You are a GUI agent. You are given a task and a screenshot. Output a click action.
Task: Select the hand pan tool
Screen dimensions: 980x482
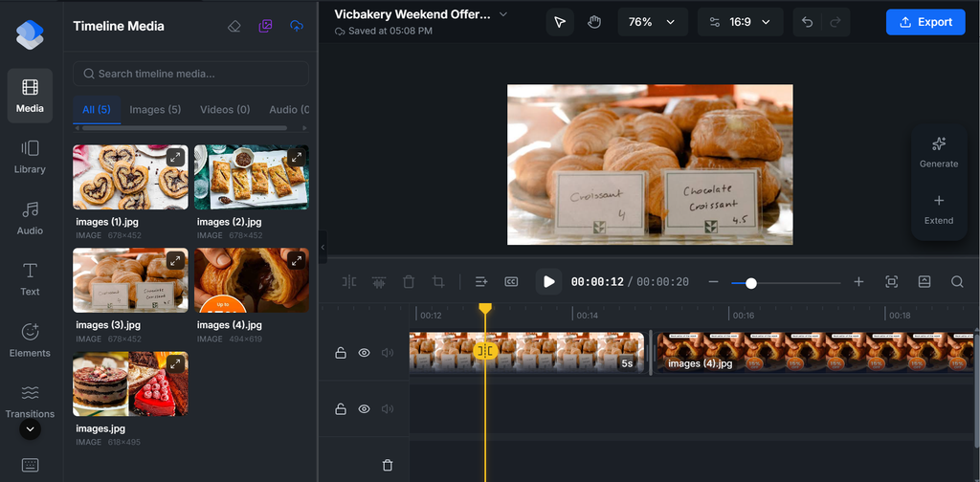pyautogui.click(x=593, y=22)
